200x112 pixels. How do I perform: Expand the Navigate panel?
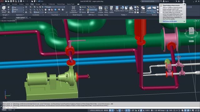(6, 15)
